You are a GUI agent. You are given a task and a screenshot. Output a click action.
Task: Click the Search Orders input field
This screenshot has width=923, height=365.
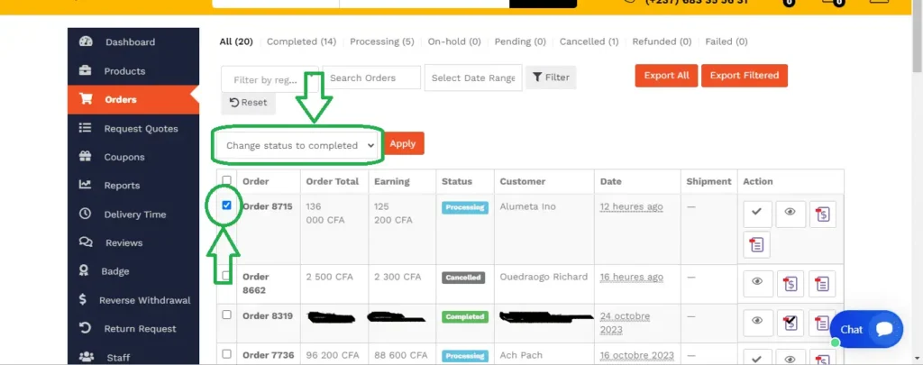(372, 78)
